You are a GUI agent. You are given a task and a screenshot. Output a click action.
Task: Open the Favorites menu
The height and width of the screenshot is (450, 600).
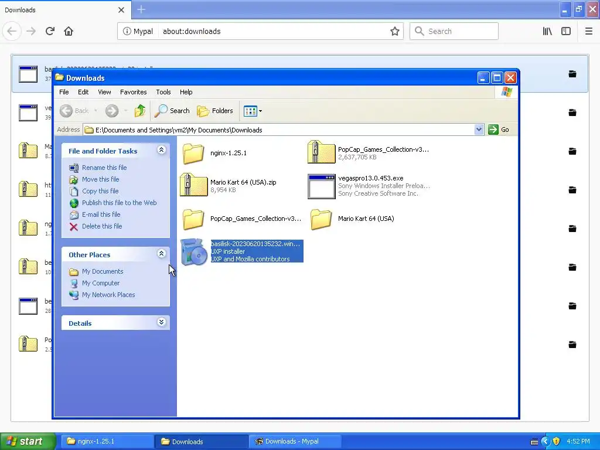pos(133,92)
